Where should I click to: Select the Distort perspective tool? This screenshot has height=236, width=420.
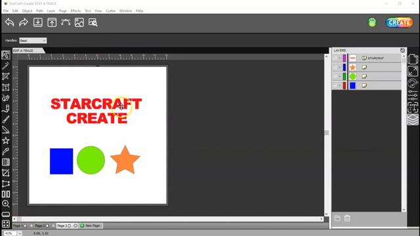click(x=6, y=184)
